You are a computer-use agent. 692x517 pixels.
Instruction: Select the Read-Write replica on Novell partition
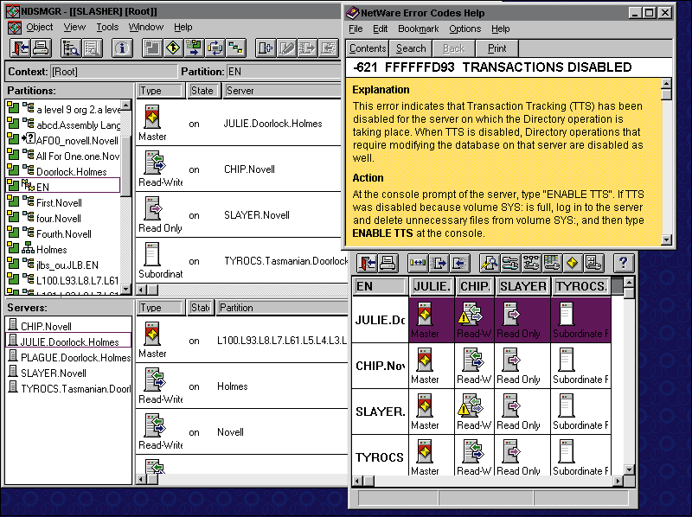coord(241,432)
